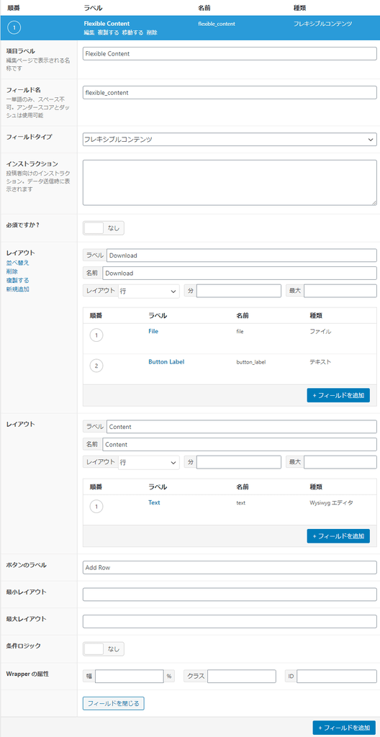Open the Text sub-field link
The image size is (380, 737).
click(154, 502)
